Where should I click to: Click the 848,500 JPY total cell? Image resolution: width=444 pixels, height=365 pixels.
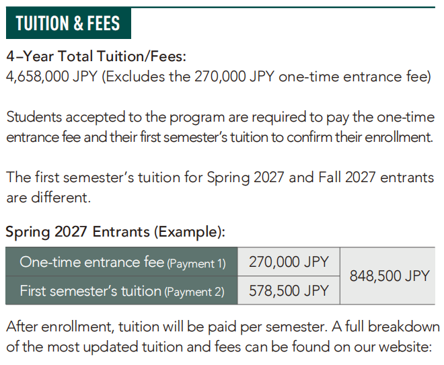point(387,276)
